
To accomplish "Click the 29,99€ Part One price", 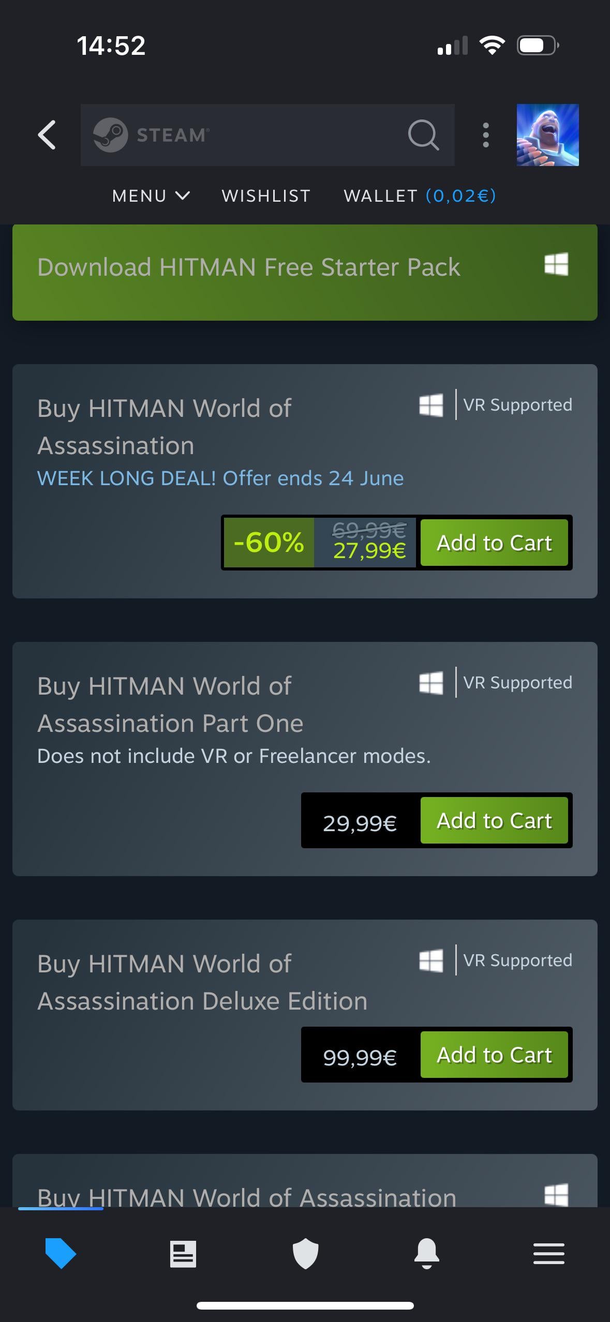I will [360, 822].
